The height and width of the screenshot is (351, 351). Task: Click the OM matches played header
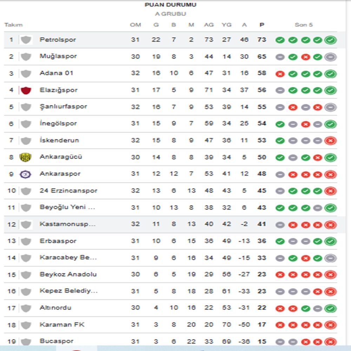coord(135,25)
